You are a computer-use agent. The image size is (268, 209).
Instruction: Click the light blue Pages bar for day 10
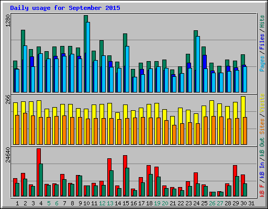click(x=88, y=57)
